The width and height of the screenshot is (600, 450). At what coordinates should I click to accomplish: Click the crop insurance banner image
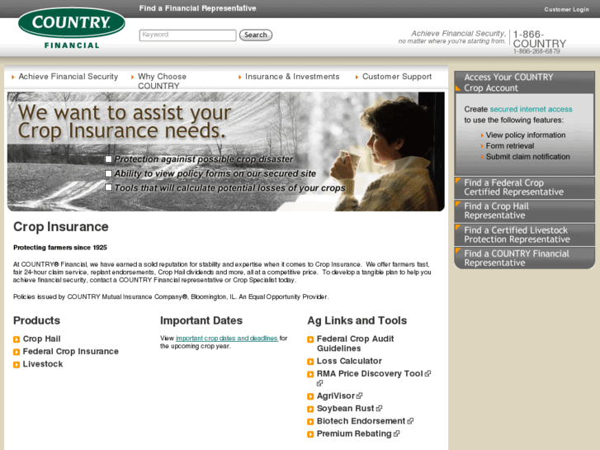pyautogui.click(x=226, y=151)
